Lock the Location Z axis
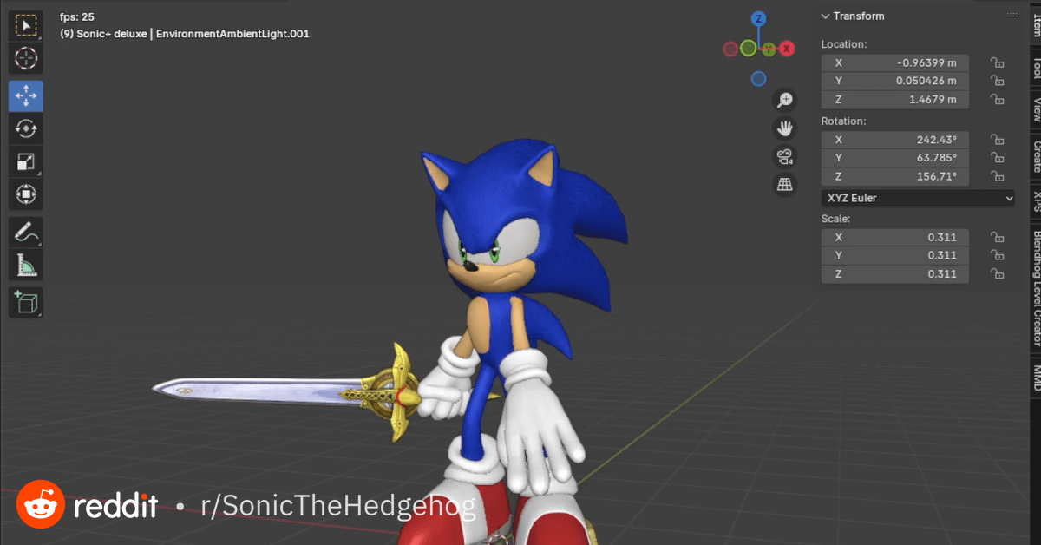The width and height of the screenshot is (1041, 545). click(x=998, y=100)
